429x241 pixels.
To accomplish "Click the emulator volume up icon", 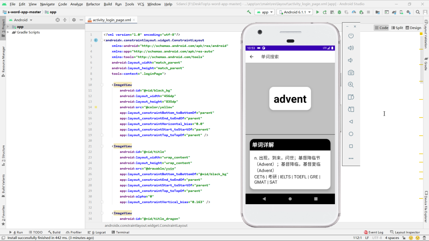I will tap(351, 48).
